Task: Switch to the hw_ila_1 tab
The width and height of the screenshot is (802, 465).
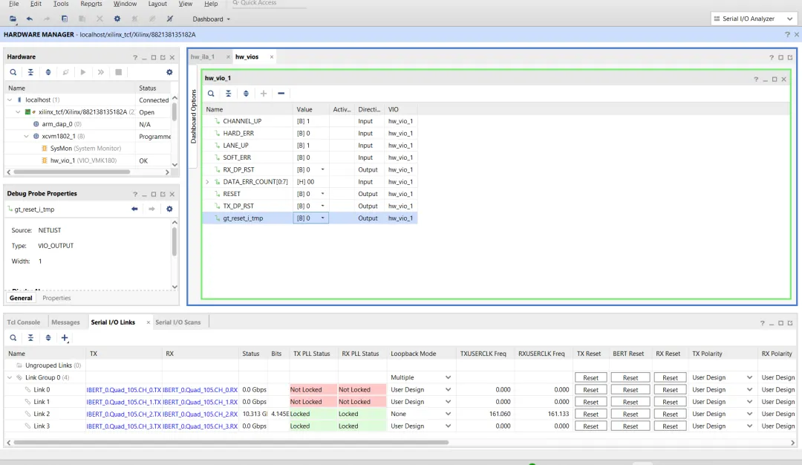Action: (203, 56)
